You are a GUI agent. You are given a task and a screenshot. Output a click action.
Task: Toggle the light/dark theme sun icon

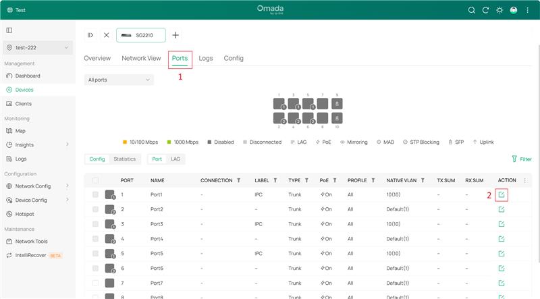500,10
